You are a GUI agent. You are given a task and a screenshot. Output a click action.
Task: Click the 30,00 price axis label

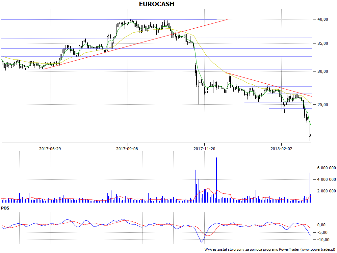pos(323,71)
